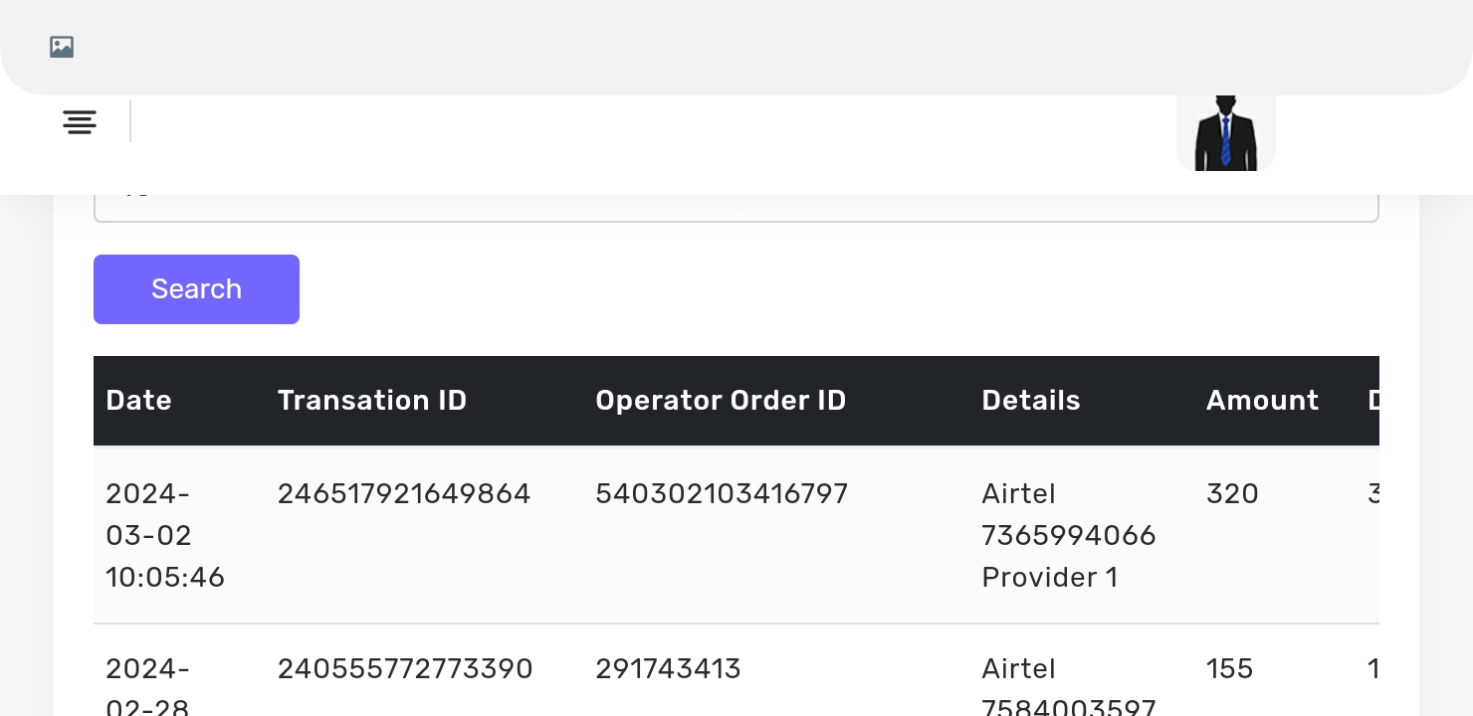Select operator order ID 540302103416797
The image size is (1473, 716).
pyautogui.click(x=721, y=494)
